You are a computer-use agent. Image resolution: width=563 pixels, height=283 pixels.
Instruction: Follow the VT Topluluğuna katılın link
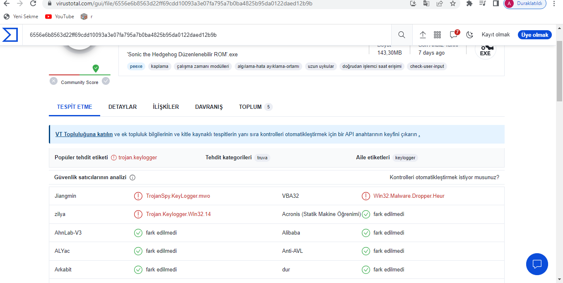click(x=84, y=134)
